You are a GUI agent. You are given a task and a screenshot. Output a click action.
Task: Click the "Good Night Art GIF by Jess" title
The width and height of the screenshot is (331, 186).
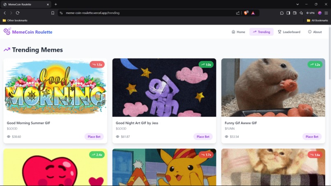coord(137,123)
